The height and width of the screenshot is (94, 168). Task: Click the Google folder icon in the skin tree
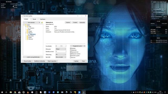[x=27, y=31]
